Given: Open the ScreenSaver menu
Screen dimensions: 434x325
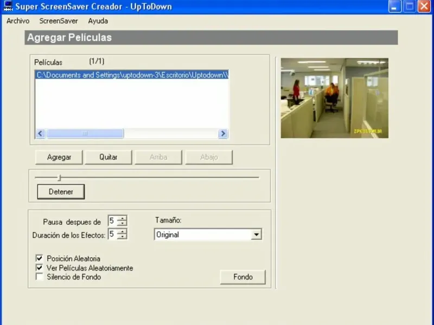Looking at the screenshot, I should (x=59, y=21).
